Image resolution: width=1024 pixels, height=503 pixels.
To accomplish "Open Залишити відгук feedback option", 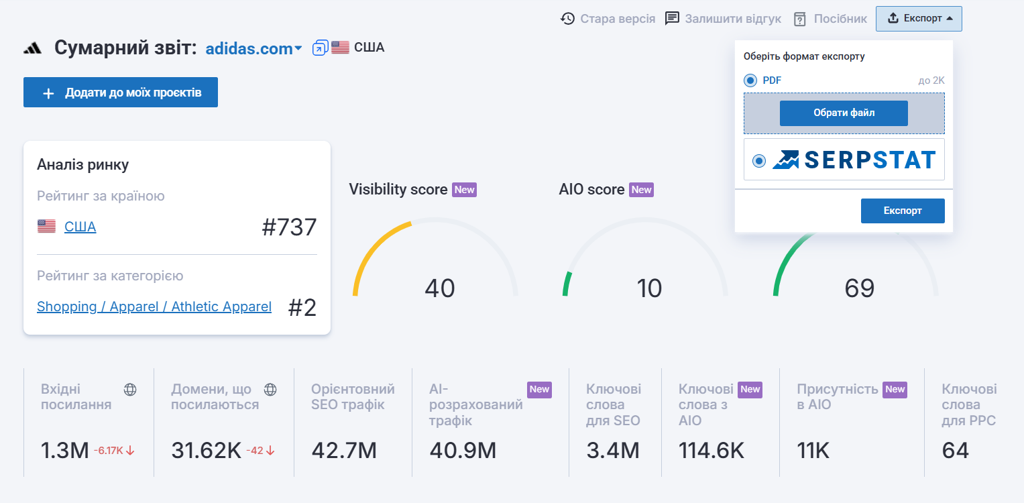I will pos(732,19).
